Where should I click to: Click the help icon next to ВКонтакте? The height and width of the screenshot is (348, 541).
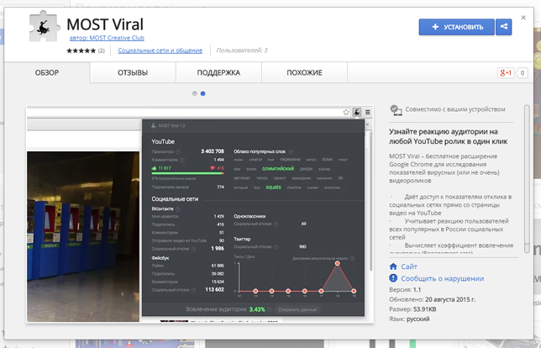[x=178, y=208]
